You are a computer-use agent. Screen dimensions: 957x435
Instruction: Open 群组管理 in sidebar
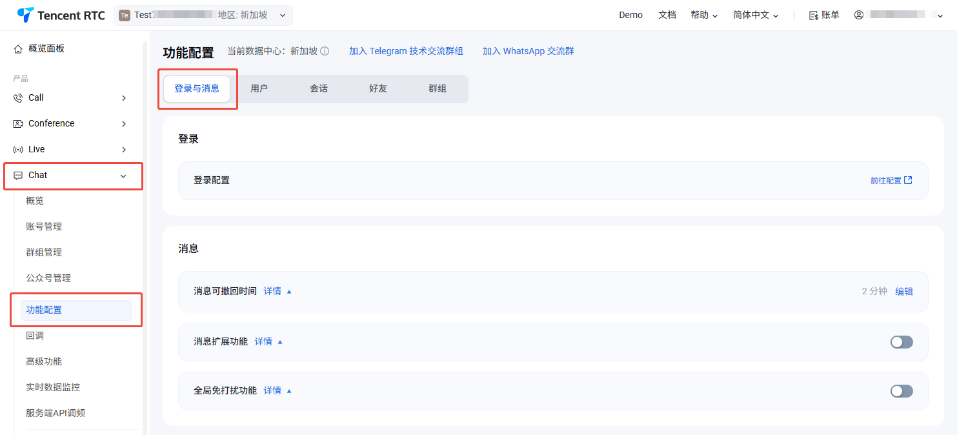coord(44,252)
